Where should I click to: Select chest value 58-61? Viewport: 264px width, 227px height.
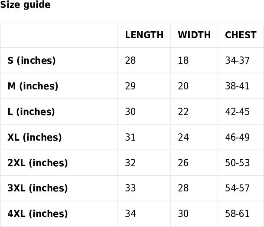click(x=238, y=214)
